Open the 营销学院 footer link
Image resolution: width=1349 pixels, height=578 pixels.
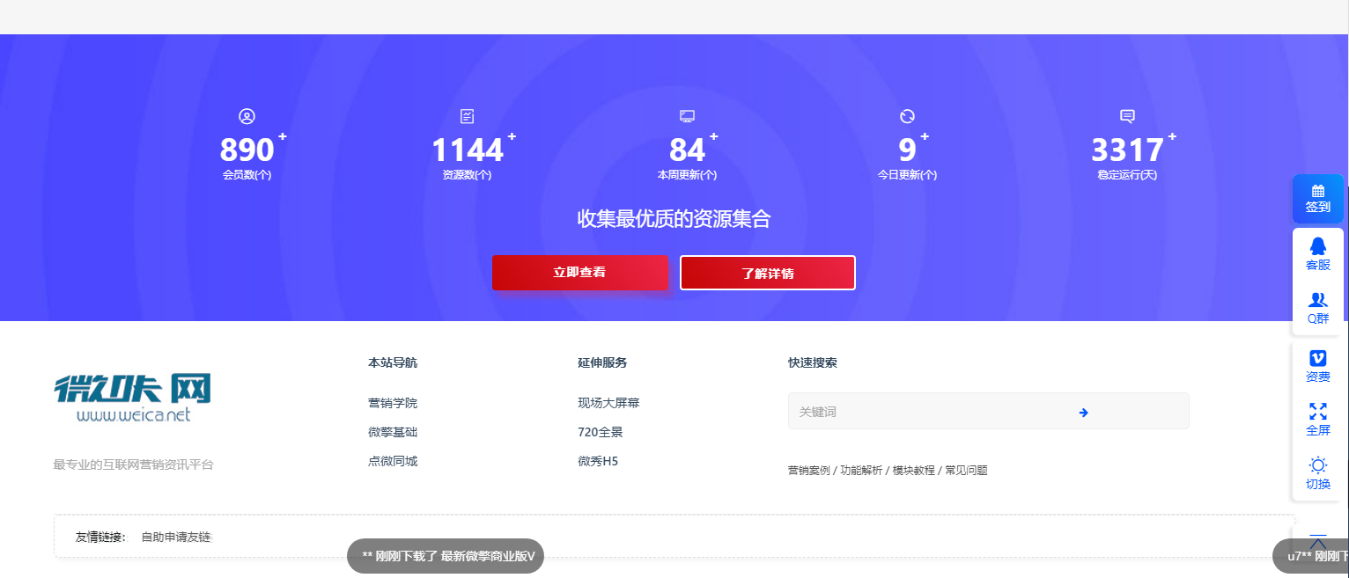pyautogui.click(x=393, y=403)
